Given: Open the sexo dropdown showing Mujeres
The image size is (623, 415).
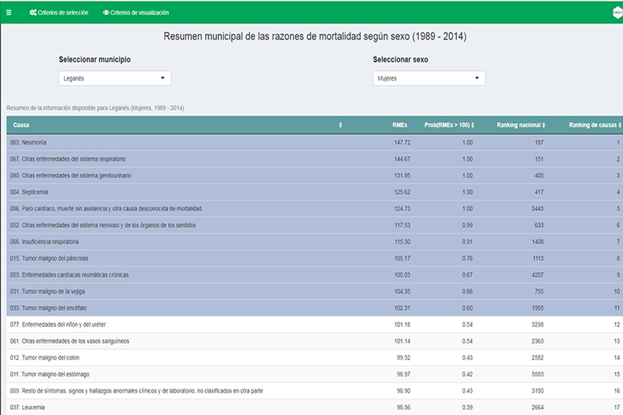Looking at the screenshot, I should click(x=429, y=79).
